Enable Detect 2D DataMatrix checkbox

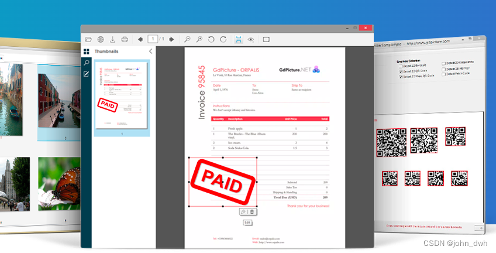tap(444, 64)
